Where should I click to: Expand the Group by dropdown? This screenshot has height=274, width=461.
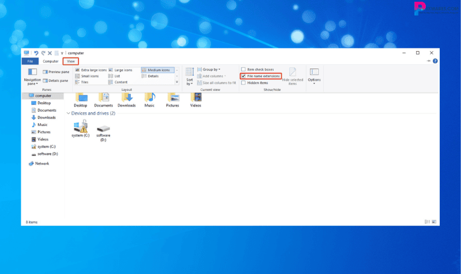click(x=211, y=69)
